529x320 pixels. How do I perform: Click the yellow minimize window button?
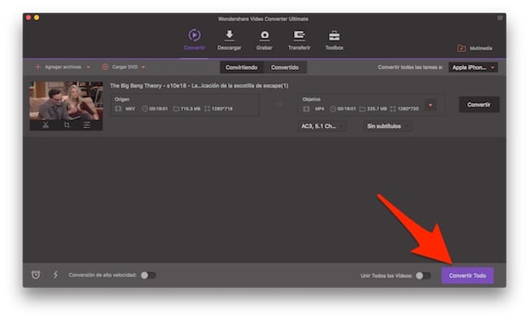(x=37, y=18)
